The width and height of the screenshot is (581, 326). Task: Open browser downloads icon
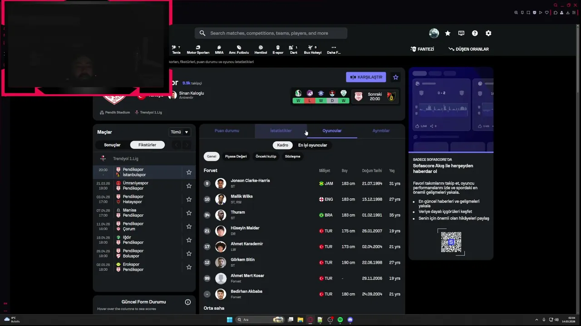pyautogui.click(x=568, y=13)
